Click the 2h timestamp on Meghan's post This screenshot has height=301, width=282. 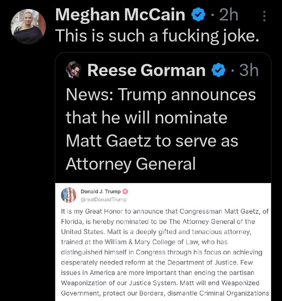229,15
